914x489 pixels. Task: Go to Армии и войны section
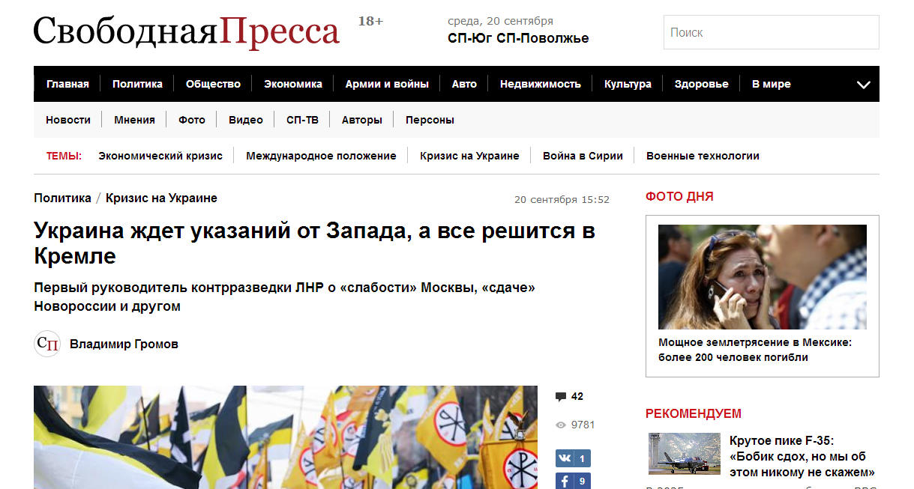tap(387, 84)
